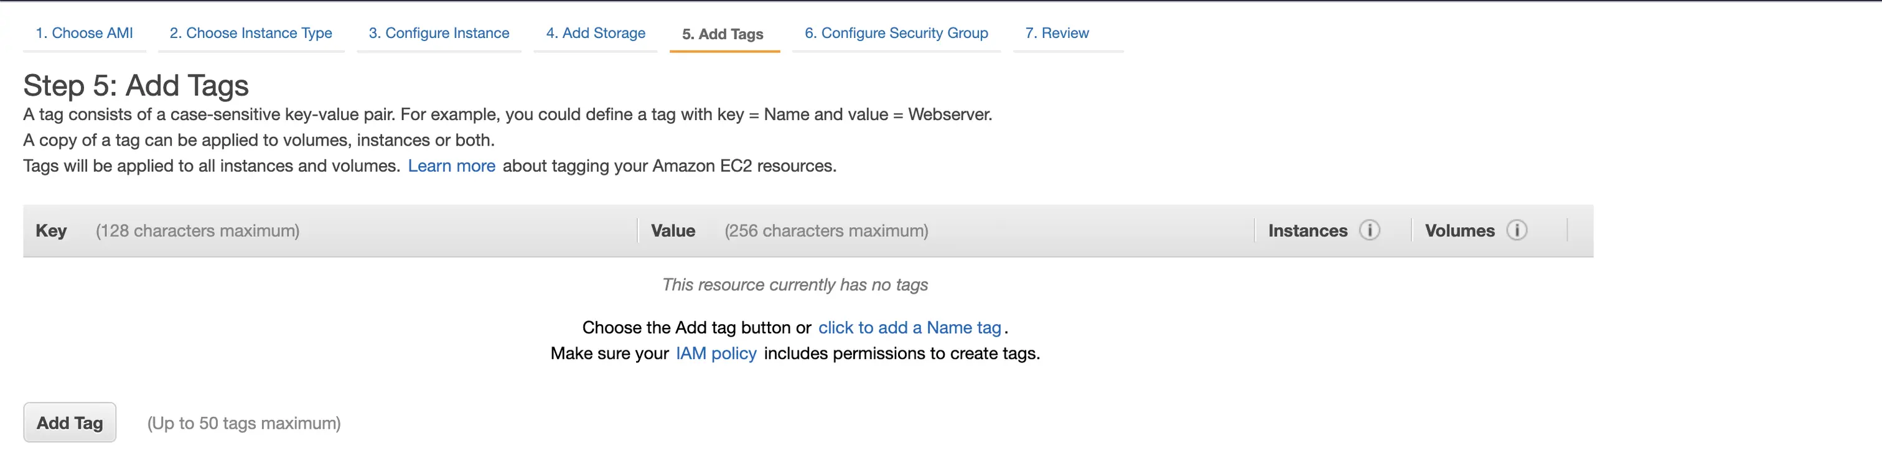Image resolution: width=1882 pixels, height=456 pixels.
Task: Open the Learn more link about tagging
Action: (451, 166)
